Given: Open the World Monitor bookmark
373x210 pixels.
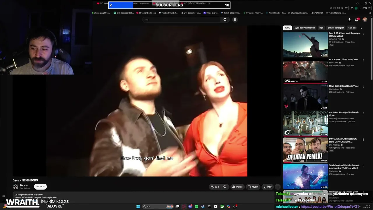Looking at the screenshot, I should point(275,13).
